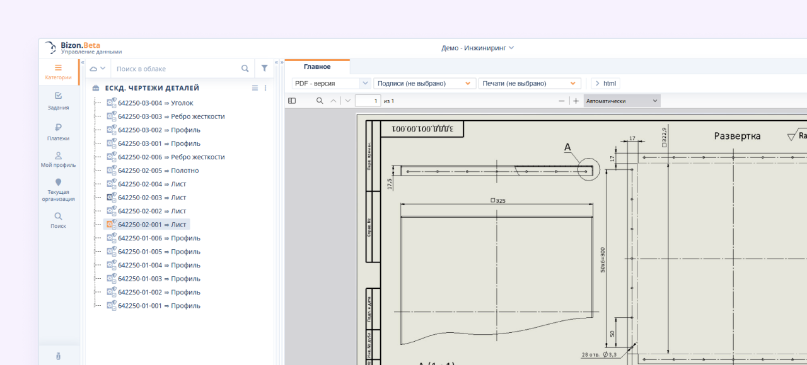The image size is (807, 365).
Task: Click the PDF page number field
Action: coord(368,101)
